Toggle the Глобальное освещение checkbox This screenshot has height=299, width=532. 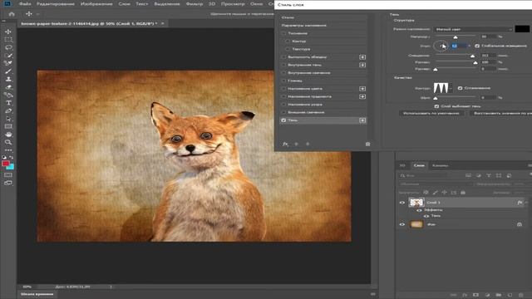pyautogui.click(x=477, y=46)
